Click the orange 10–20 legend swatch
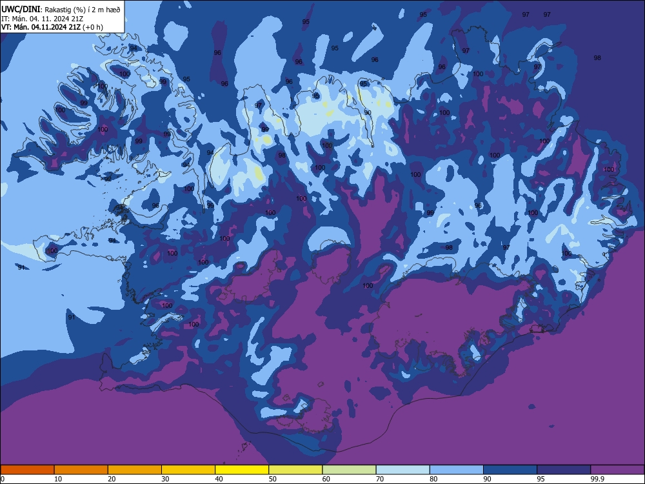Screen dimensions: 645x484 tap(81, 470)
